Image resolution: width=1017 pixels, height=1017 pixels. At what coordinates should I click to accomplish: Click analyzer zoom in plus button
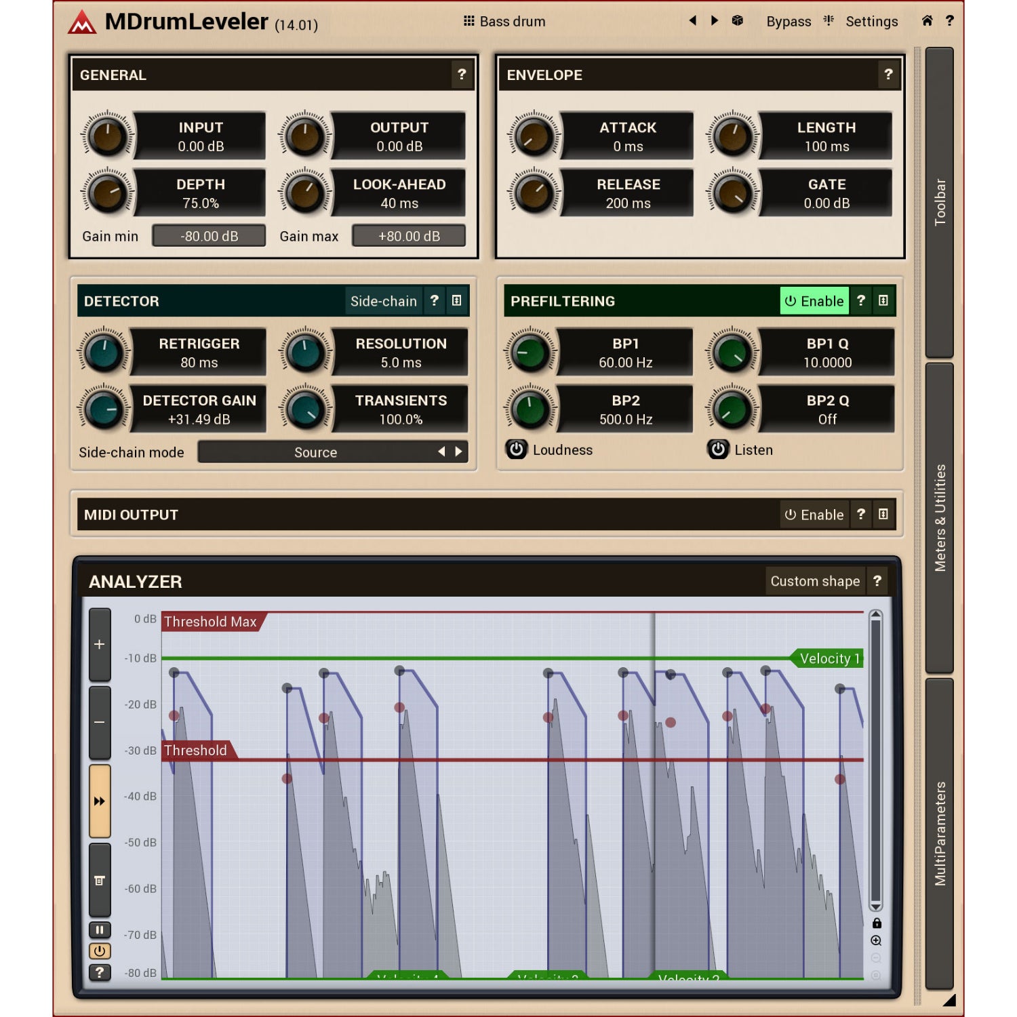click(100, 644)
